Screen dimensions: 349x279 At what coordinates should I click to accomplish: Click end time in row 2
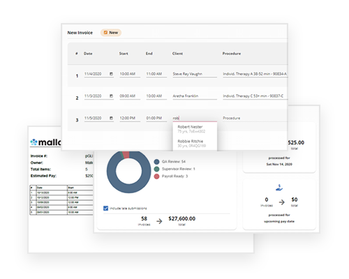(156, 96)
